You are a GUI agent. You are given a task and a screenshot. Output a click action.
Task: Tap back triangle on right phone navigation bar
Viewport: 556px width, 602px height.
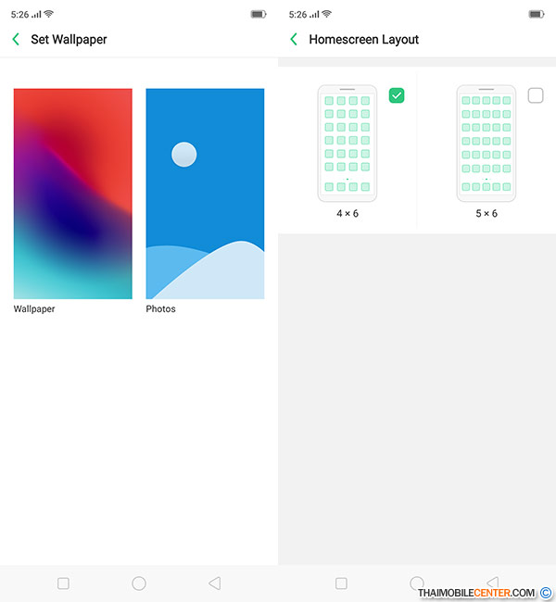point(493,582)
